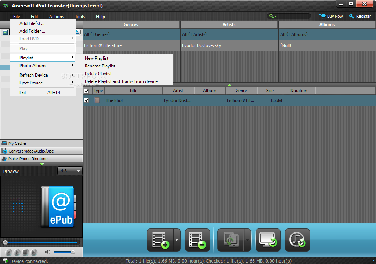Open the Actions menu
This screenshot has width=376, height=264.
coord(56,16)
